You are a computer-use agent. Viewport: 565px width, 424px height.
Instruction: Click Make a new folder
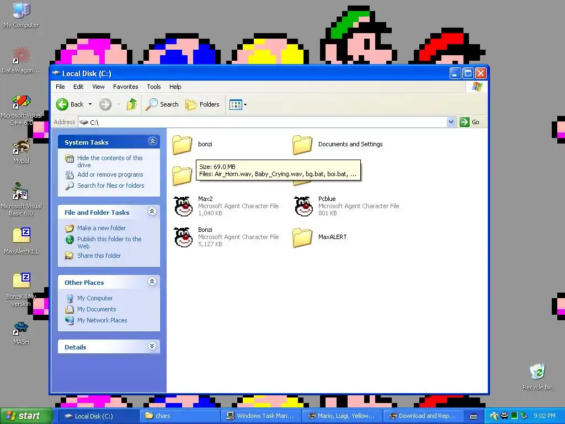pyautogui.click(x=102, y=228)
